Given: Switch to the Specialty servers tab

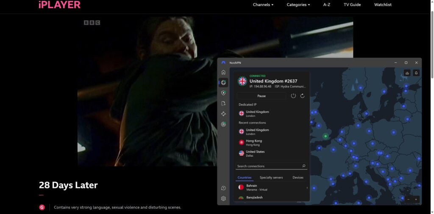Looking at the screenshot, I should 271,177.
